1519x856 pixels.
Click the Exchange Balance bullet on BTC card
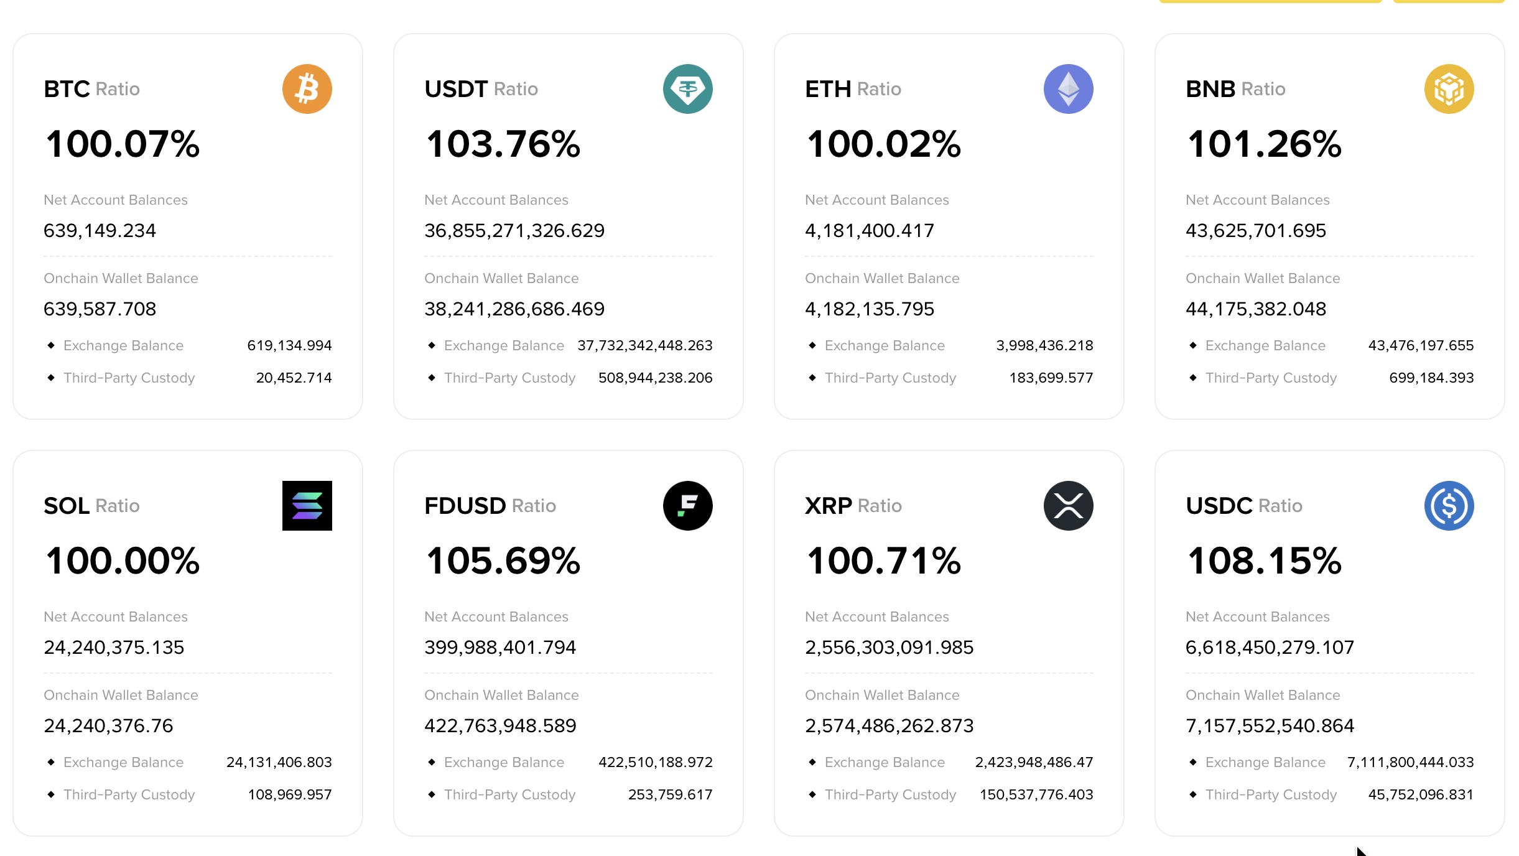point(52,345)
